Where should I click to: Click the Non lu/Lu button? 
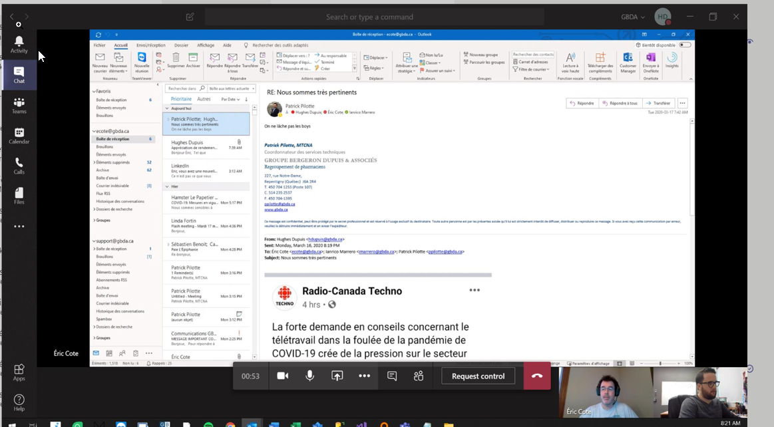[x=431, y=55]
